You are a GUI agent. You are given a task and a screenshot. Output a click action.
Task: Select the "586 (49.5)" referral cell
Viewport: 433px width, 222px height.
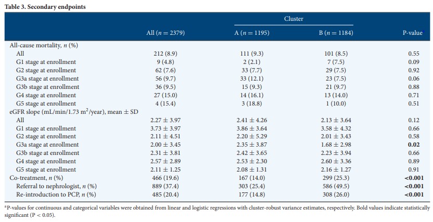point(334,186)
